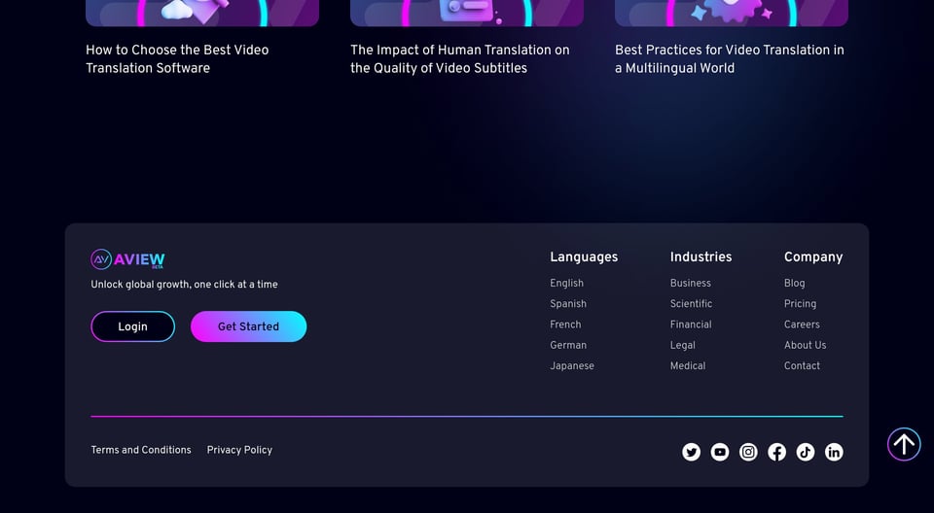This screenshot has height=513, width=934.
Task: Open the Facebook social icon
Action: [x=776, y=453]
